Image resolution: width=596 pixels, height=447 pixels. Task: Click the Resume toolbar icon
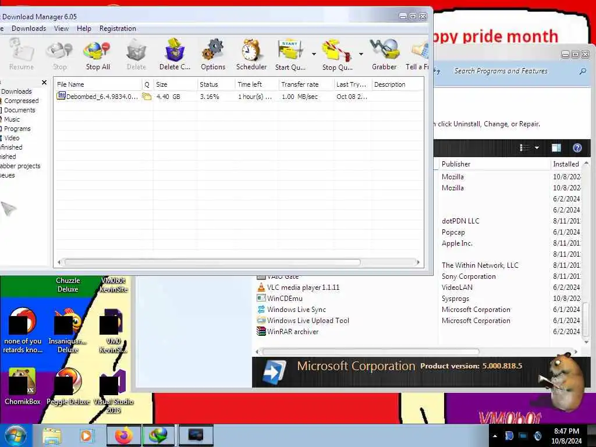point(22,55)
